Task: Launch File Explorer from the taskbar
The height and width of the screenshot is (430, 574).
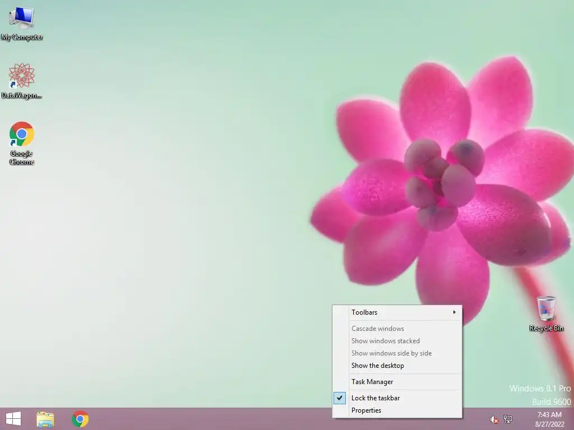Action: [45, 419]
